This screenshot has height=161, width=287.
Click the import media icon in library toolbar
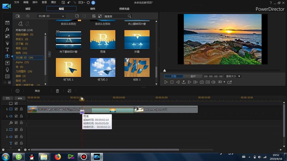point(18,16)
